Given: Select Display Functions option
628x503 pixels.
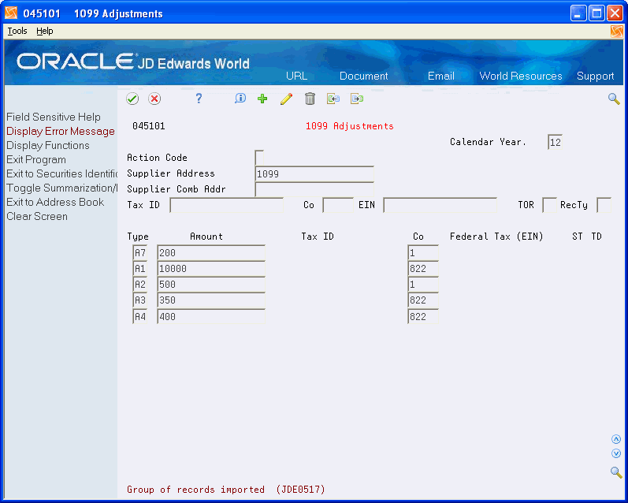Looking at the screenshot, I should 47,146.
